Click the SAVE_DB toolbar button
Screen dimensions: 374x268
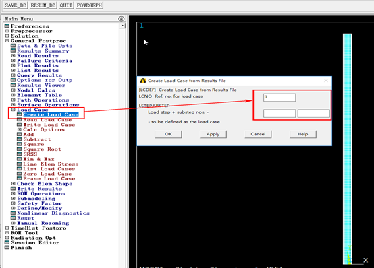pos(16,5)
